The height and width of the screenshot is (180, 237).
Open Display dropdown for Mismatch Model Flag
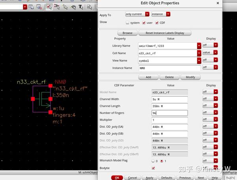click(210, 161)
